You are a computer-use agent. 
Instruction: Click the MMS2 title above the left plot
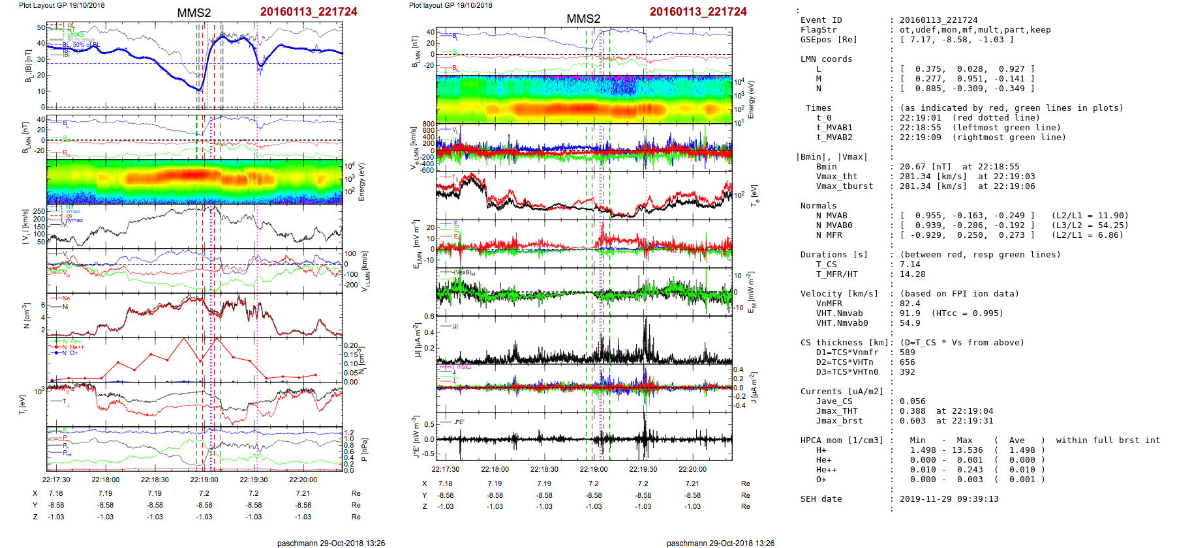point(194,13)
